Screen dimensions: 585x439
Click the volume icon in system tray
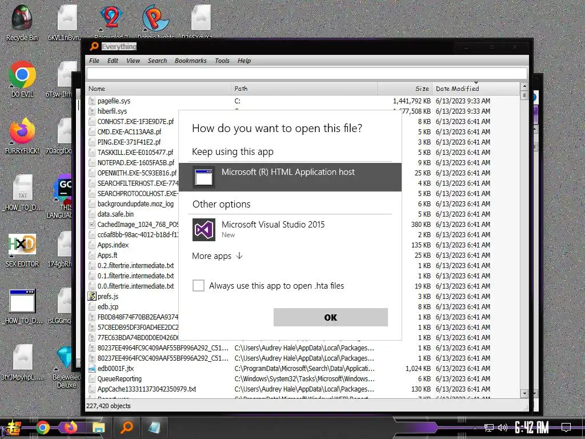(503, 428)
